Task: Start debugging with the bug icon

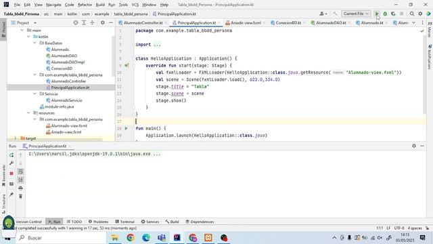Action: (385, 14)
